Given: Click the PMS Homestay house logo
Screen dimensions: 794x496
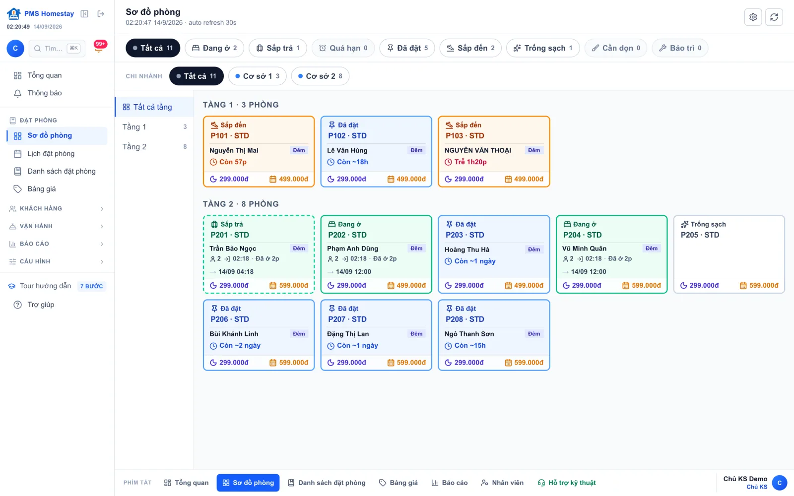Looking at the screenshot, I should coord(14,13).
